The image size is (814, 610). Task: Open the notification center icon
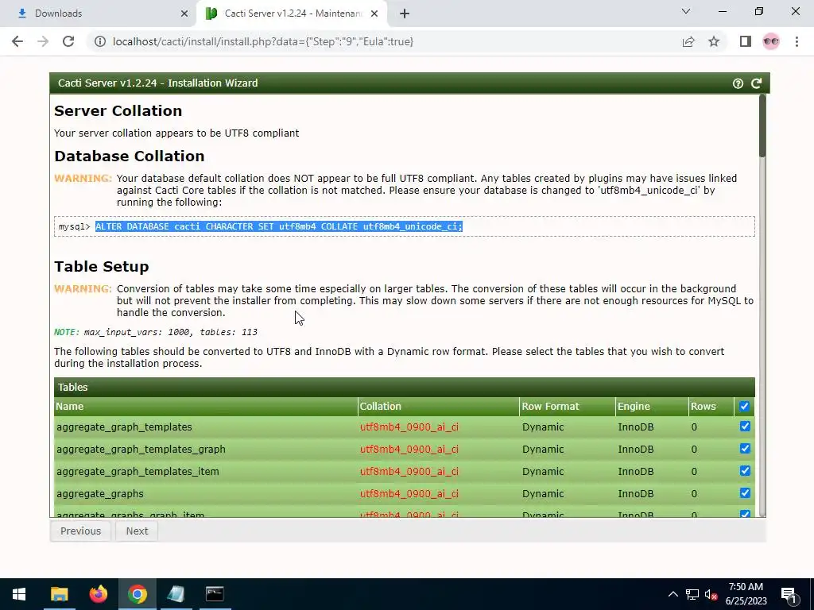pos(789,594)
